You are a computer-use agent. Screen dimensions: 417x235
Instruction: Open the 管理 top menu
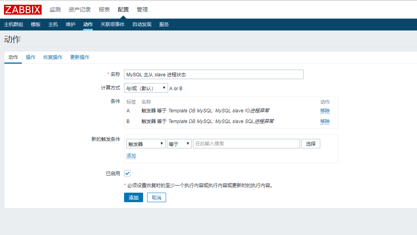point(142,9)
